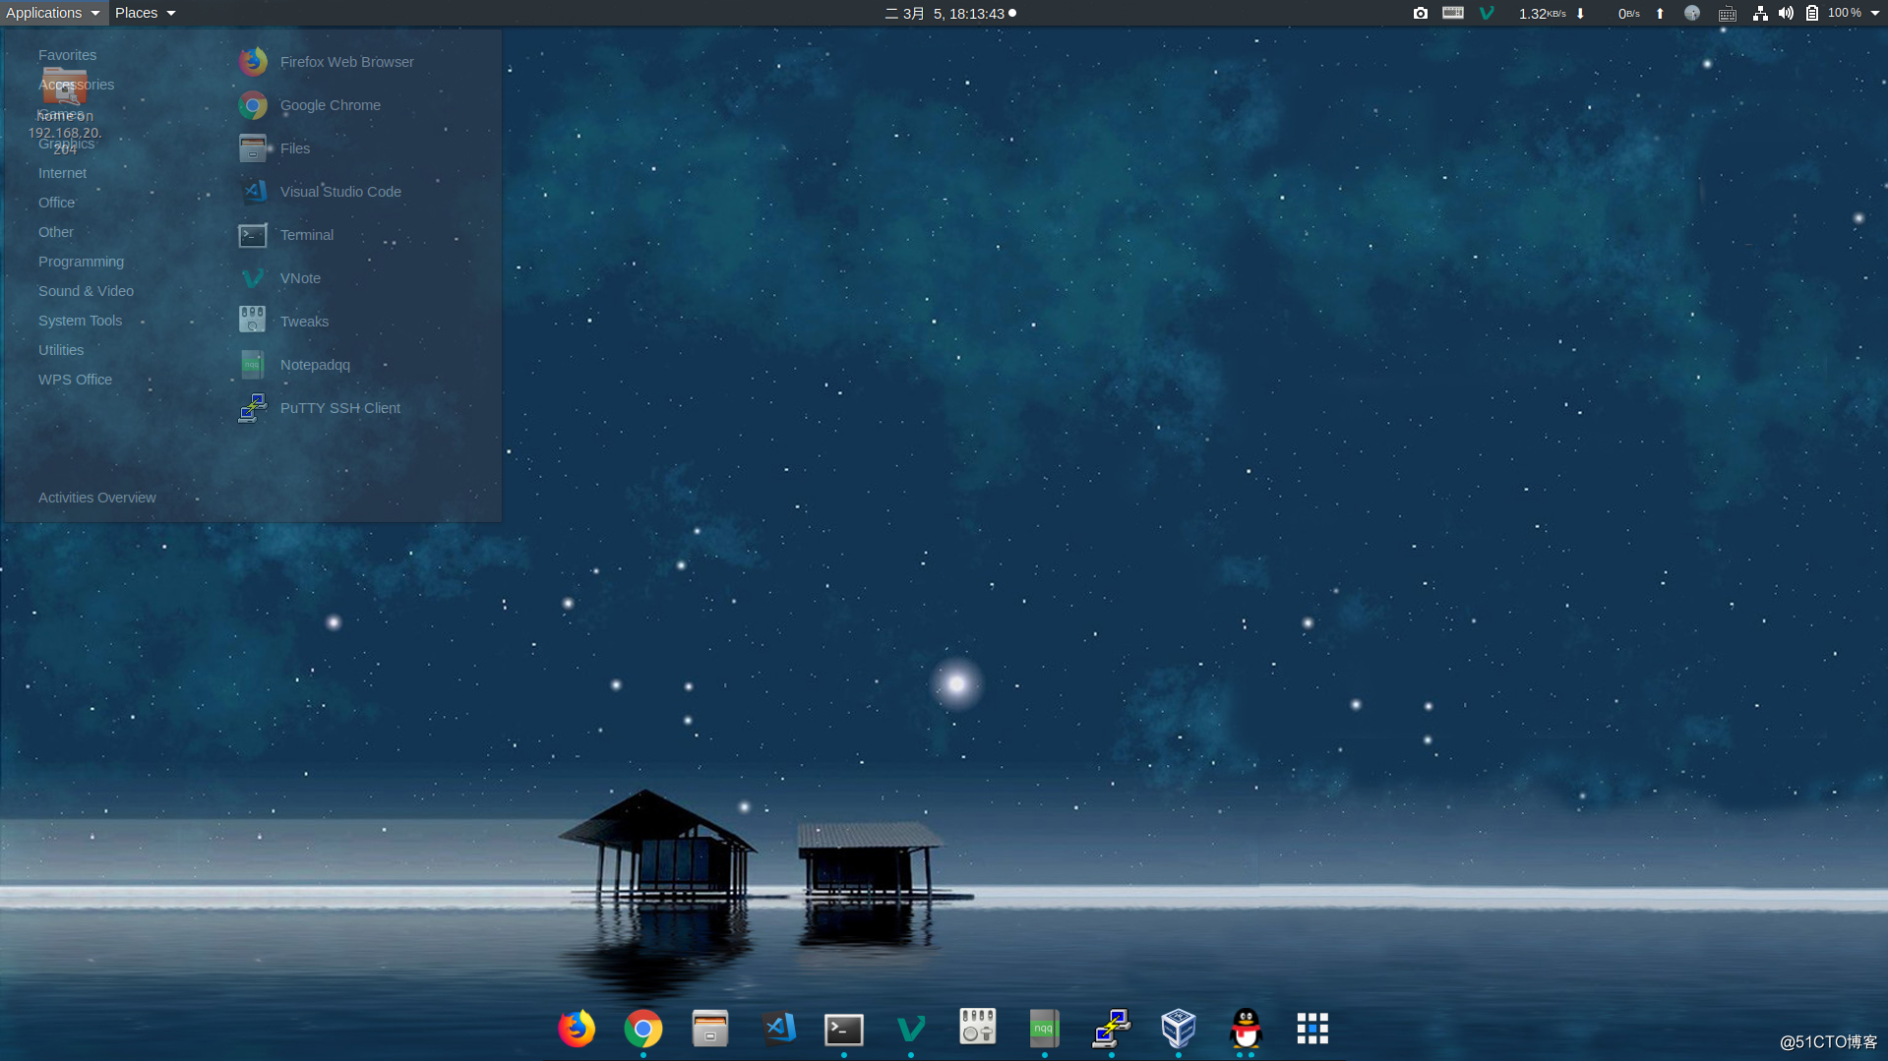Viewport: 1888px width, 1061px height.
Task: Click the Notepadqq label in menu
Action: 315,365
